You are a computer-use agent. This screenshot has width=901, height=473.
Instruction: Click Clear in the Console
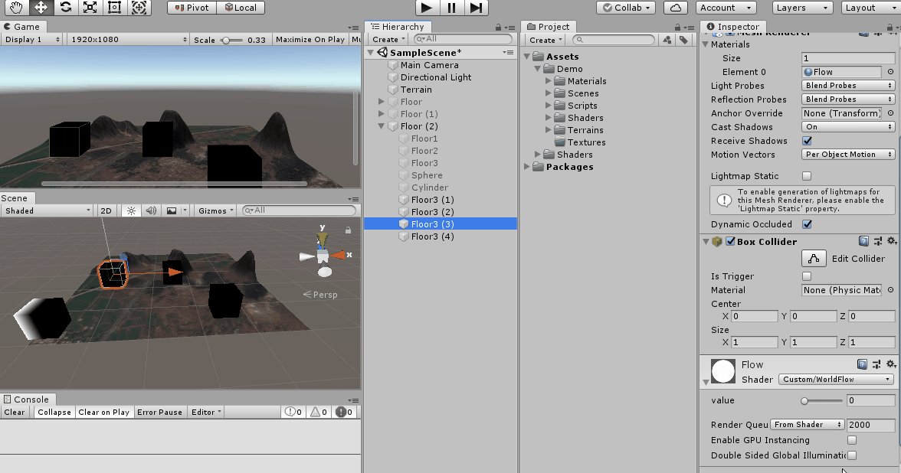coord(15,412)
